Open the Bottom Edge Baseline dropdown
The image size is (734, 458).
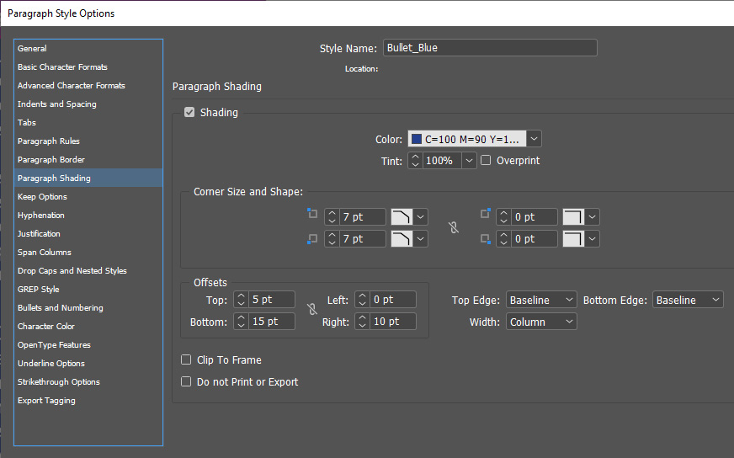(688, 300)
